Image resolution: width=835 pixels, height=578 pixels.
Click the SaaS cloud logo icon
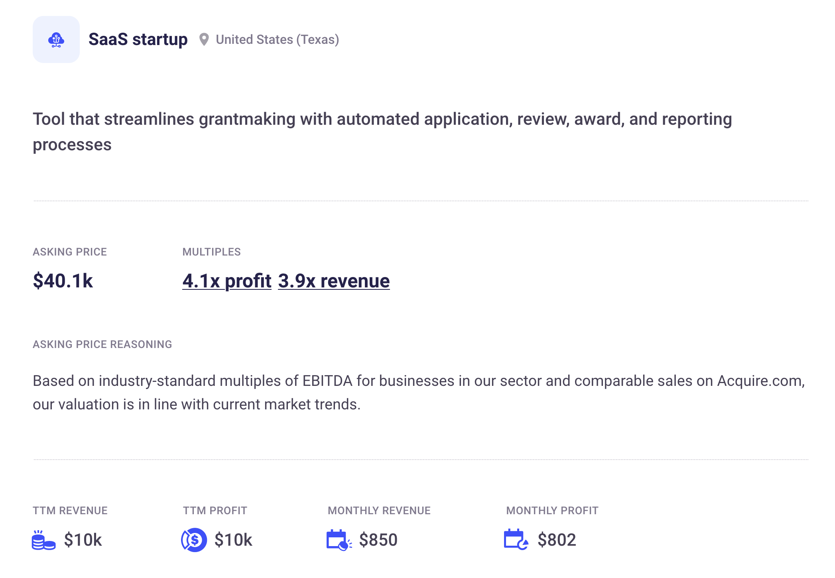coord(56,39)
